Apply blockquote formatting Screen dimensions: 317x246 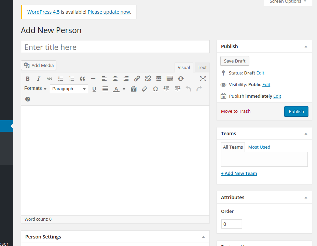point(82,79)
